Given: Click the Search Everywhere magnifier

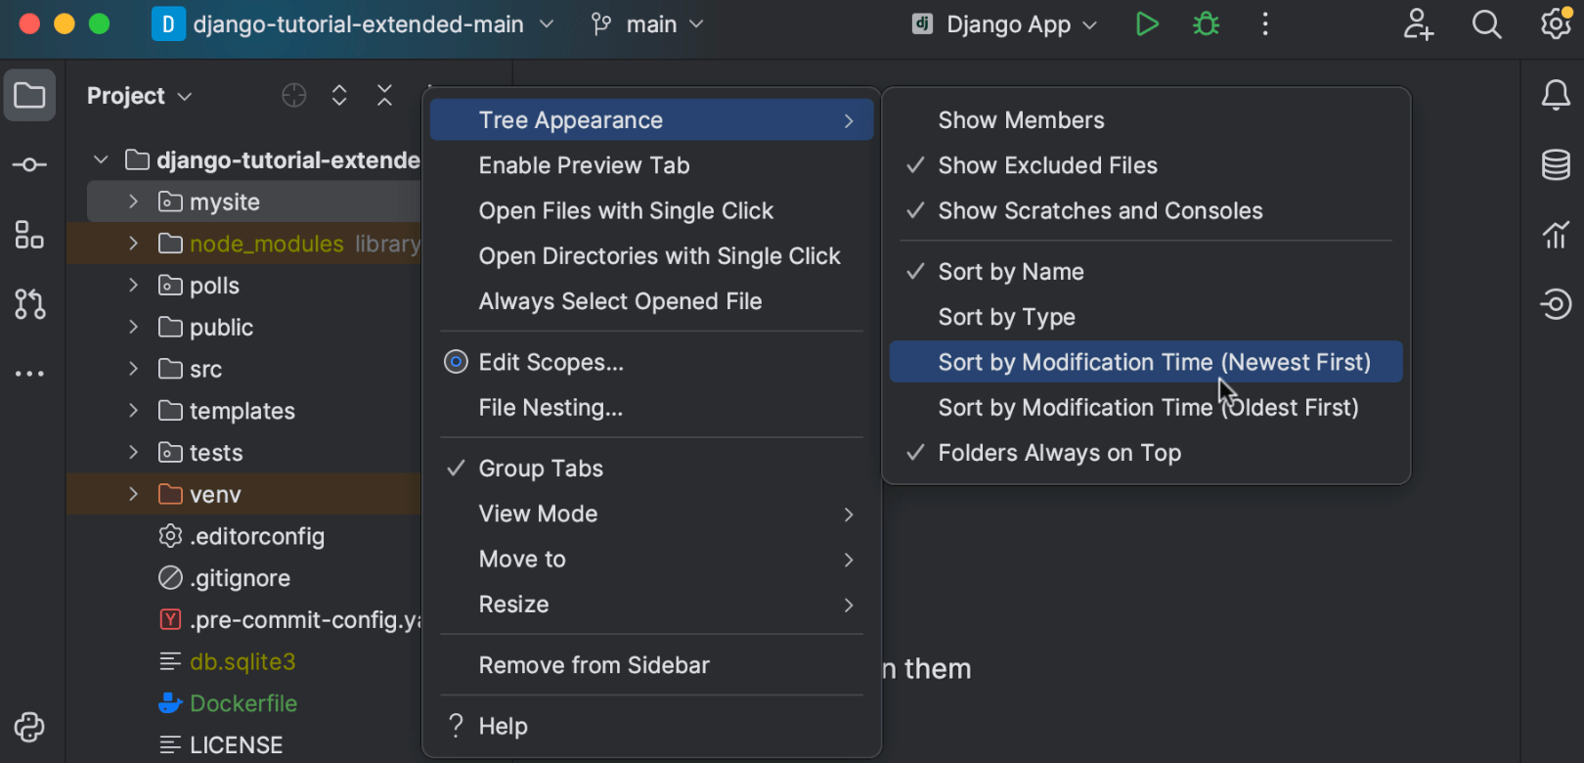Looking at the screenshot, I should (x=1486, y=24).
